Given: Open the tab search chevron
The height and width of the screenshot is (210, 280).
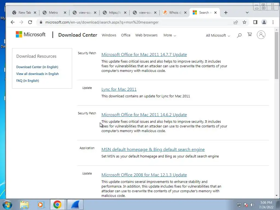Looking at the screenshot, I should point(247,13).
